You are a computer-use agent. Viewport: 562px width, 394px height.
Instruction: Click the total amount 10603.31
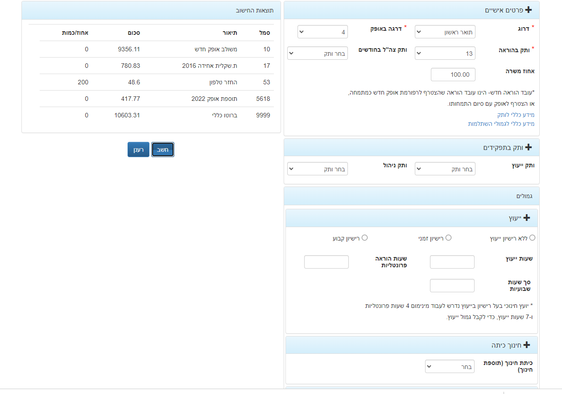click(127, 115)
